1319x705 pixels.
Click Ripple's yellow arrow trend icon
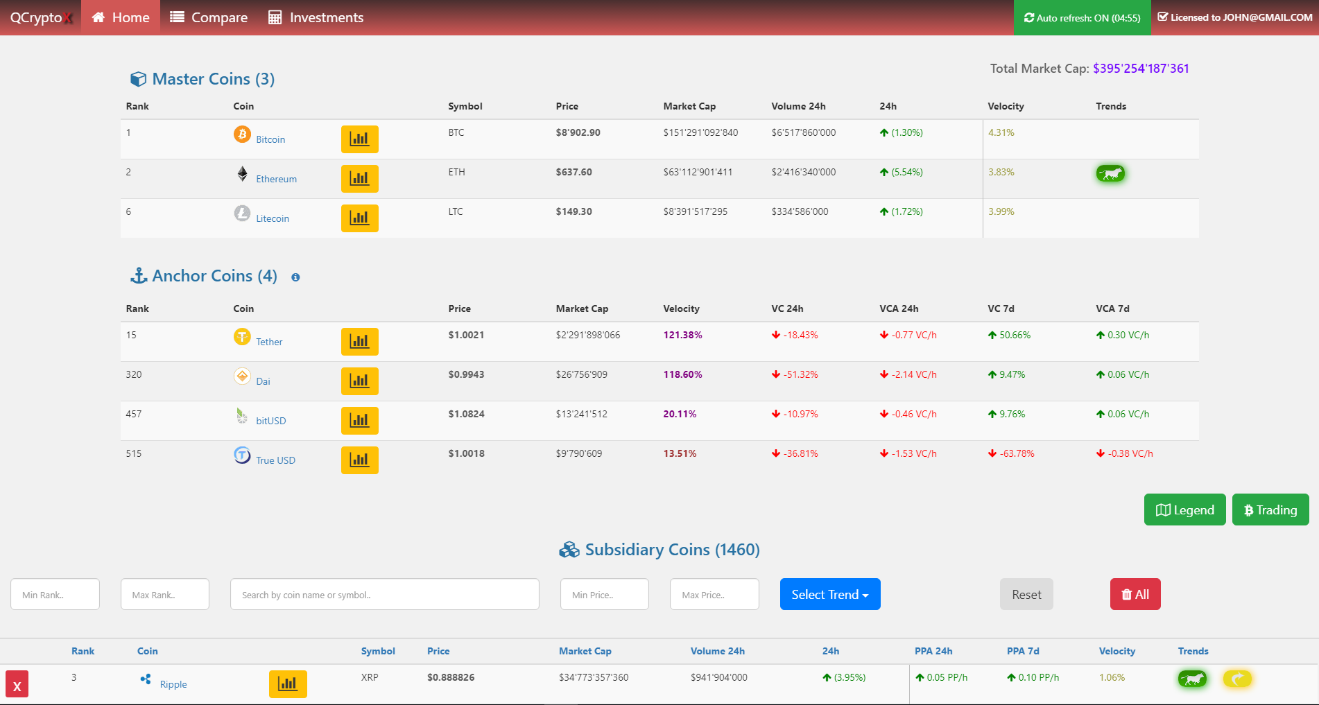coord(1236,679)
